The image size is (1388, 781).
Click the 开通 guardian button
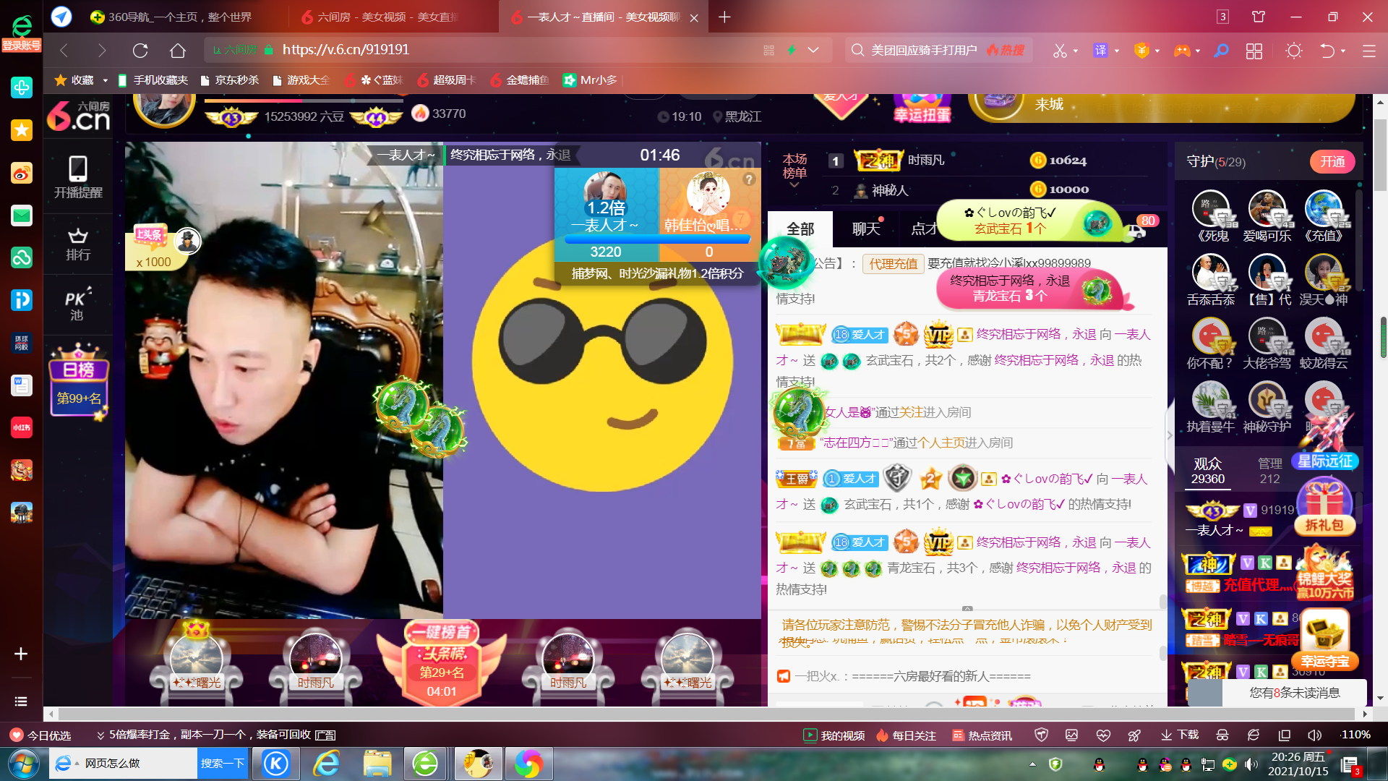point(1332,162)
